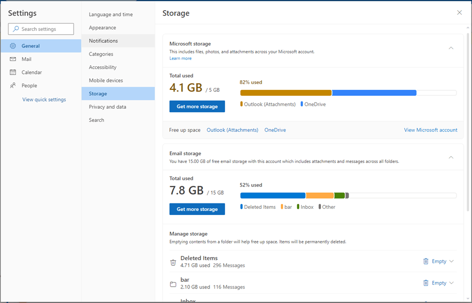Image resolution: width=472 pixels, height=303 pixels.
Task: Click the 52% used label
Action: (x=251, y=185)
